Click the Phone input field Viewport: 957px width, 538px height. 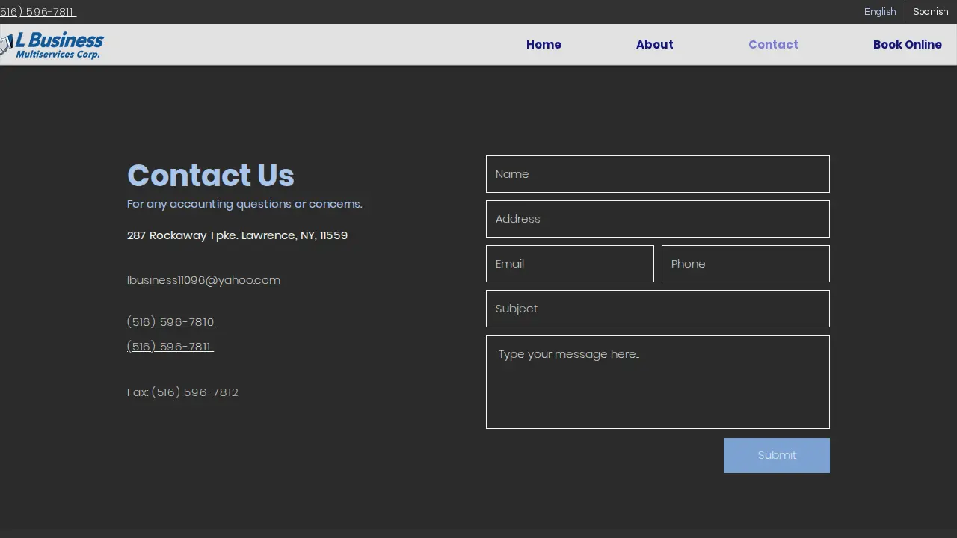pos(745,264)
